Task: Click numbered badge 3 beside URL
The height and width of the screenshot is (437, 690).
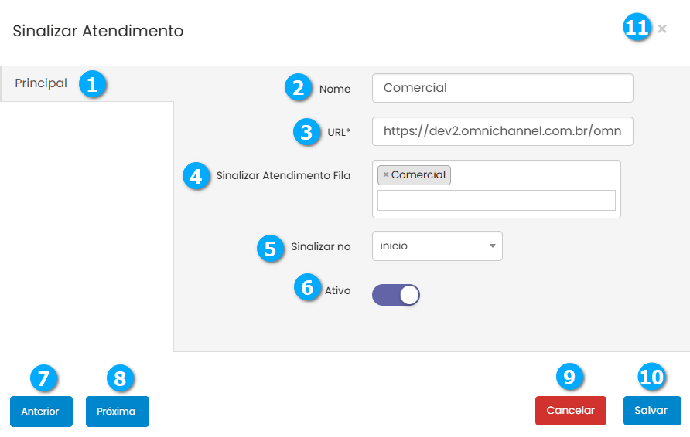Action: (x=307, y=132)
